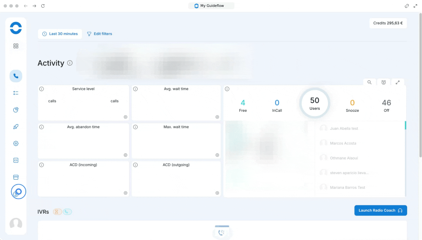Open the Last 30 minutes time range
Screen dimensions: 422x240
click(60, 34)
